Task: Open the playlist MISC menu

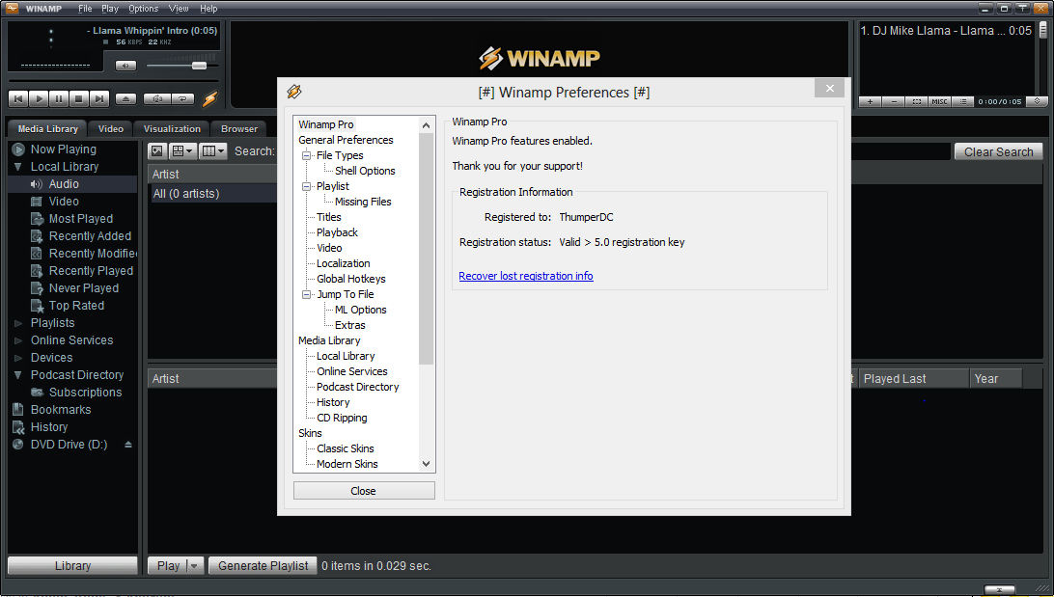Action: coord(939,101)
